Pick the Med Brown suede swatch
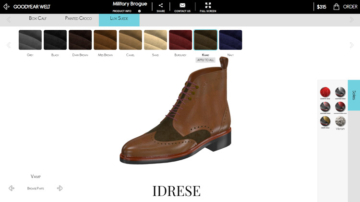This screenshot has height=202, width=360. click(105, 40)
